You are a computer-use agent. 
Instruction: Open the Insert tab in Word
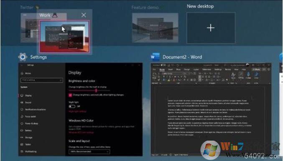[x=170, y=69]
